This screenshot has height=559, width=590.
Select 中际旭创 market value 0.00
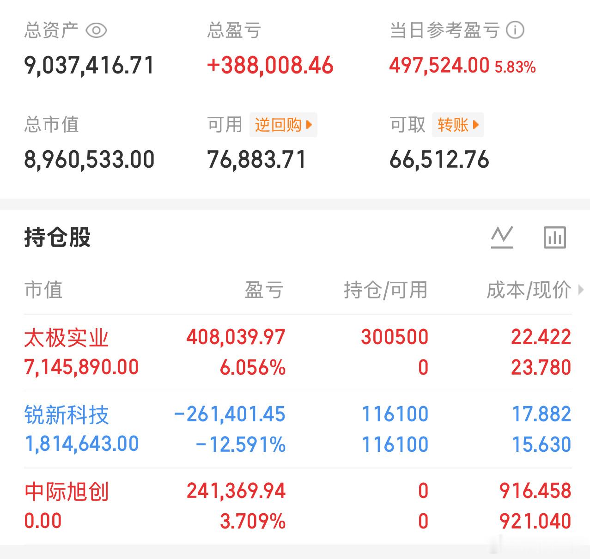[43, 521]
